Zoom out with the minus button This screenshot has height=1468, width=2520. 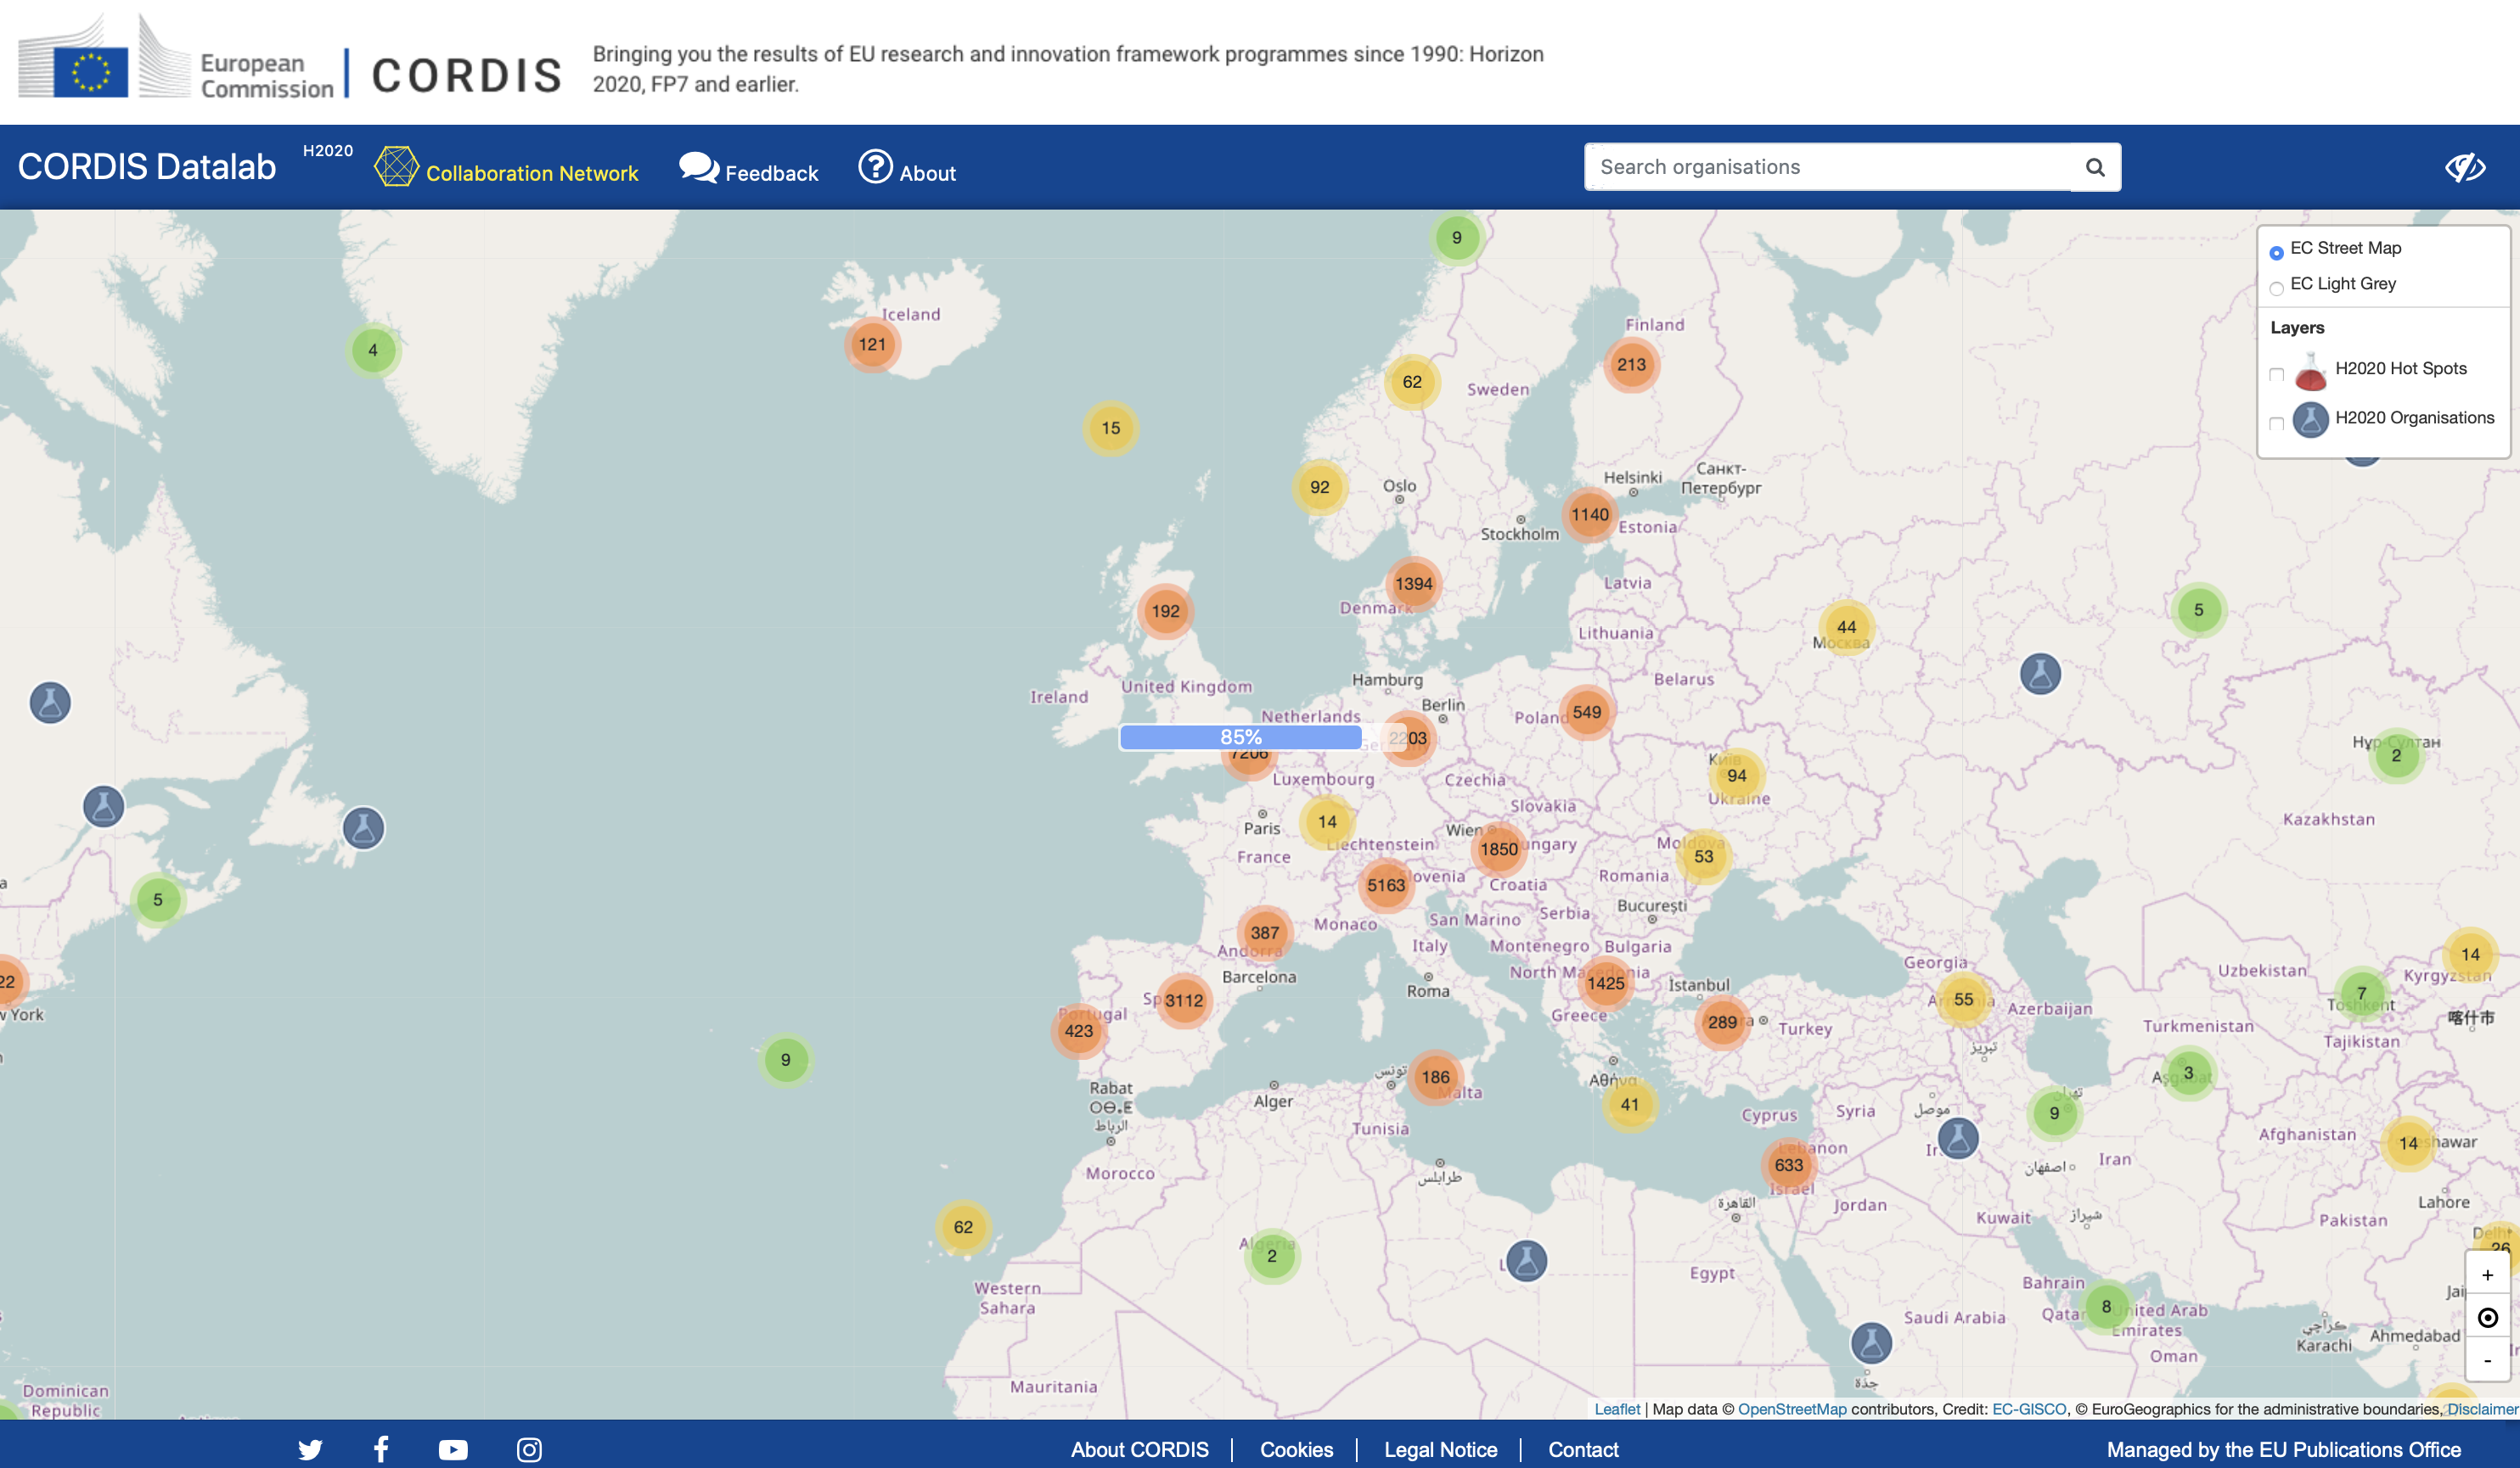tap(2487, 1360)
